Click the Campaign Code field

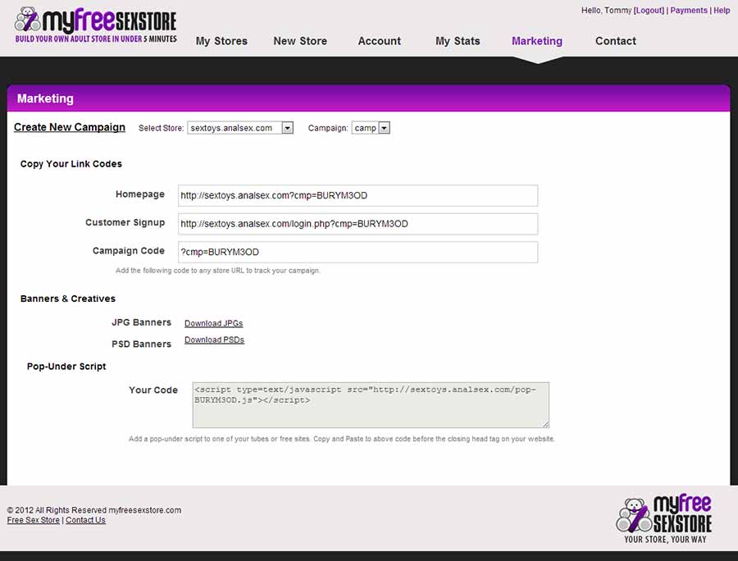pyautogui.click(x=358, y=252)
